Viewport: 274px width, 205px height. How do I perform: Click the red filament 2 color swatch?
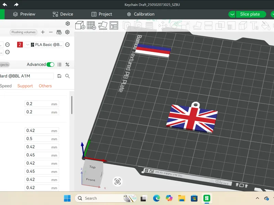pyautogui.click(x=20, y=45)
